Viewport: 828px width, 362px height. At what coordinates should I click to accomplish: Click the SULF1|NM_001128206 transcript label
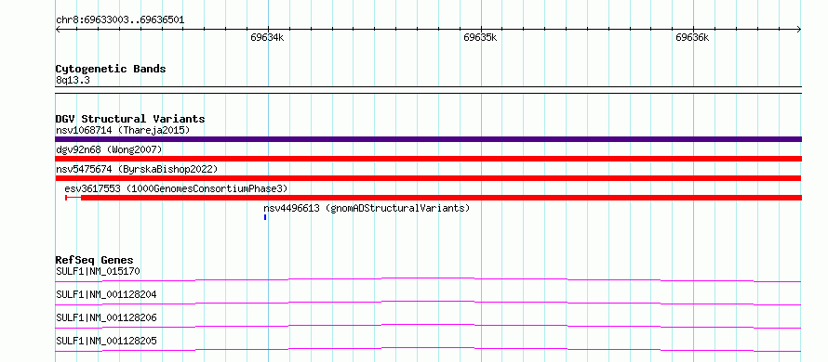pyautogui.click(x=106, y=317)
